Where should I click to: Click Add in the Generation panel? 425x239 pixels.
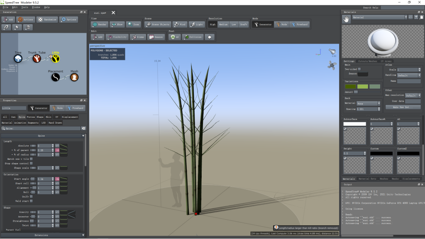point(8,20)
